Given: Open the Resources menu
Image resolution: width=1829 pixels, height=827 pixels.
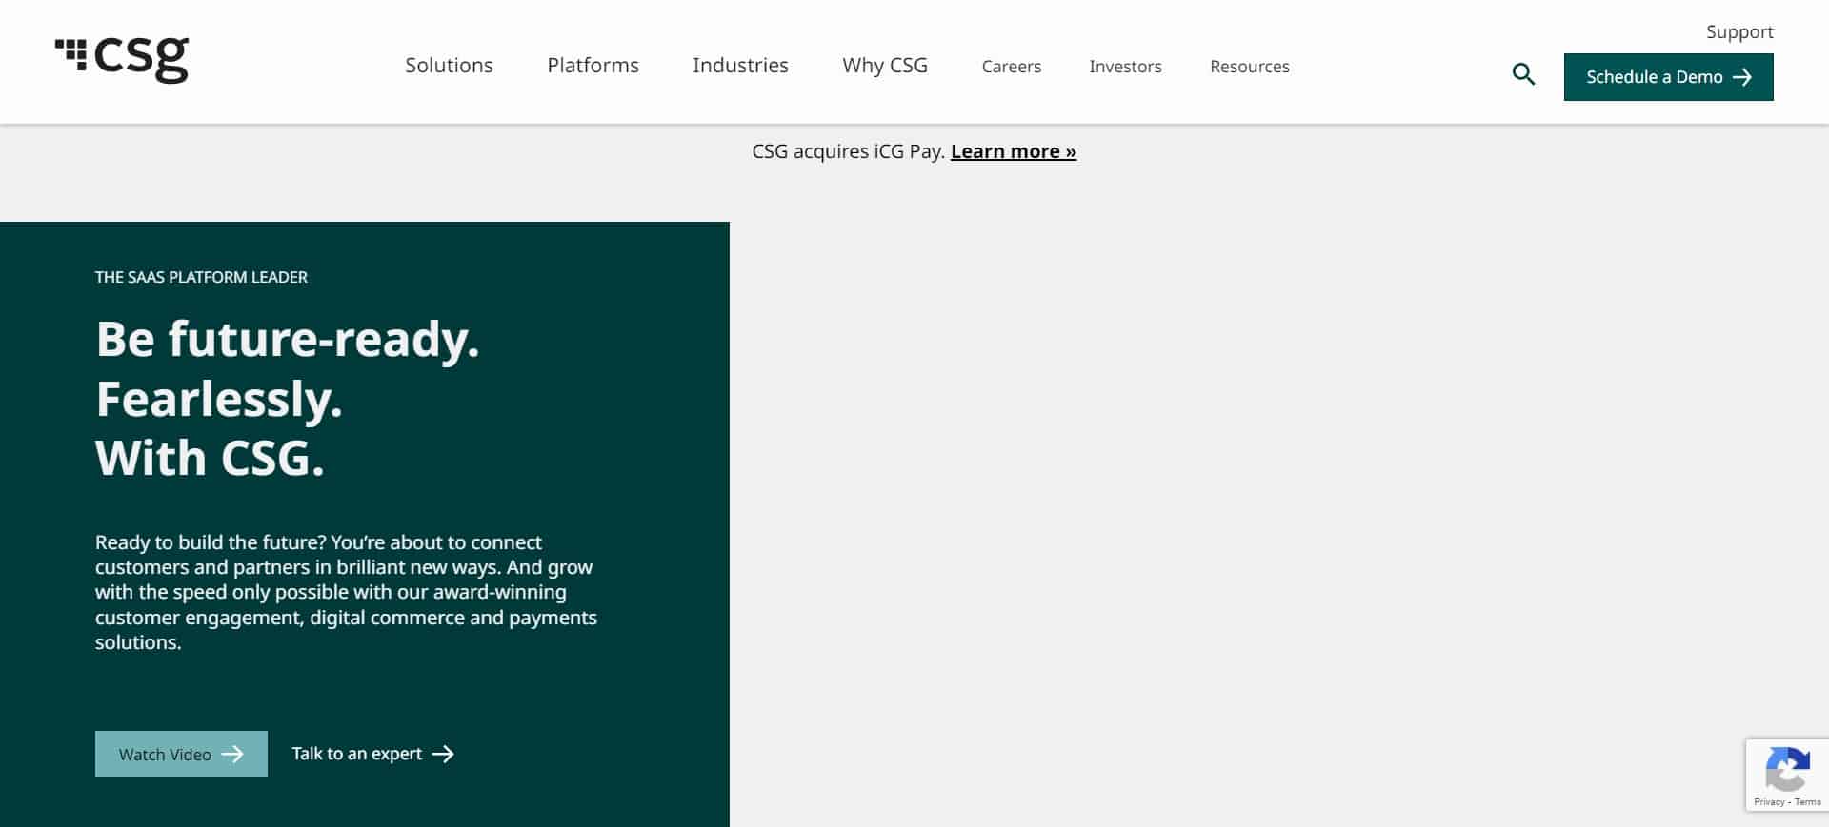Looking at the screenshot, I should click(1250, 67).
